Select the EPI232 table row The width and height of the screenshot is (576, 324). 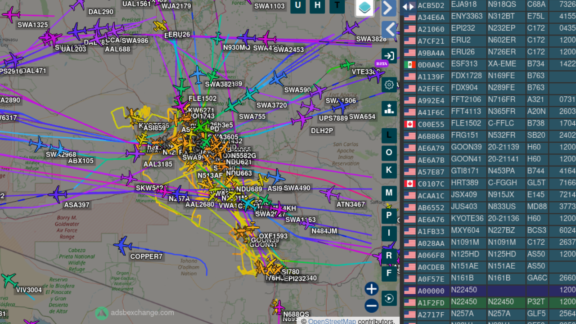pos(490,29)
